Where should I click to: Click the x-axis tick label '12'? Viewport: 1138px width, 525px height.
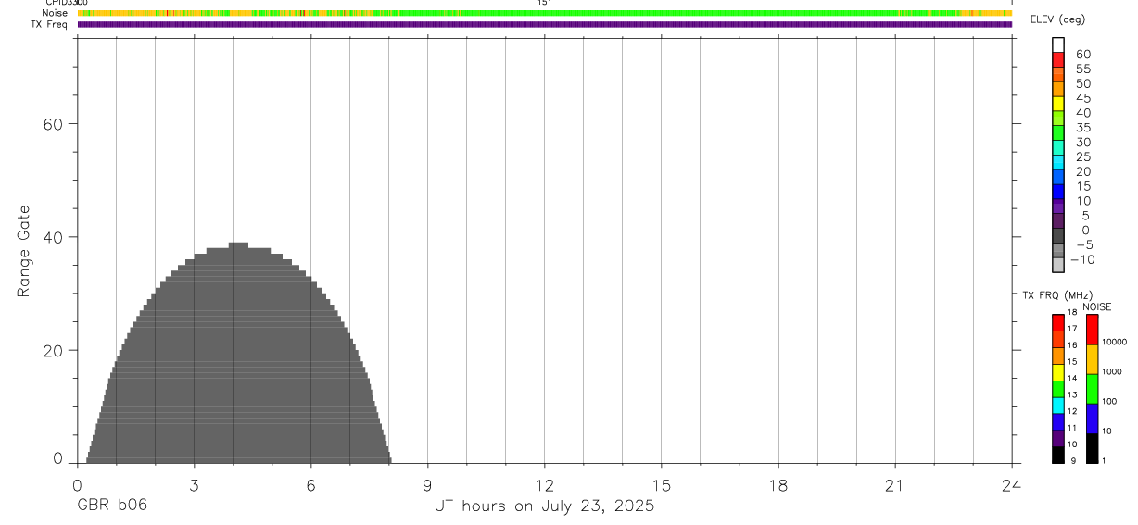pyautogui.click(x=545, y=485)
